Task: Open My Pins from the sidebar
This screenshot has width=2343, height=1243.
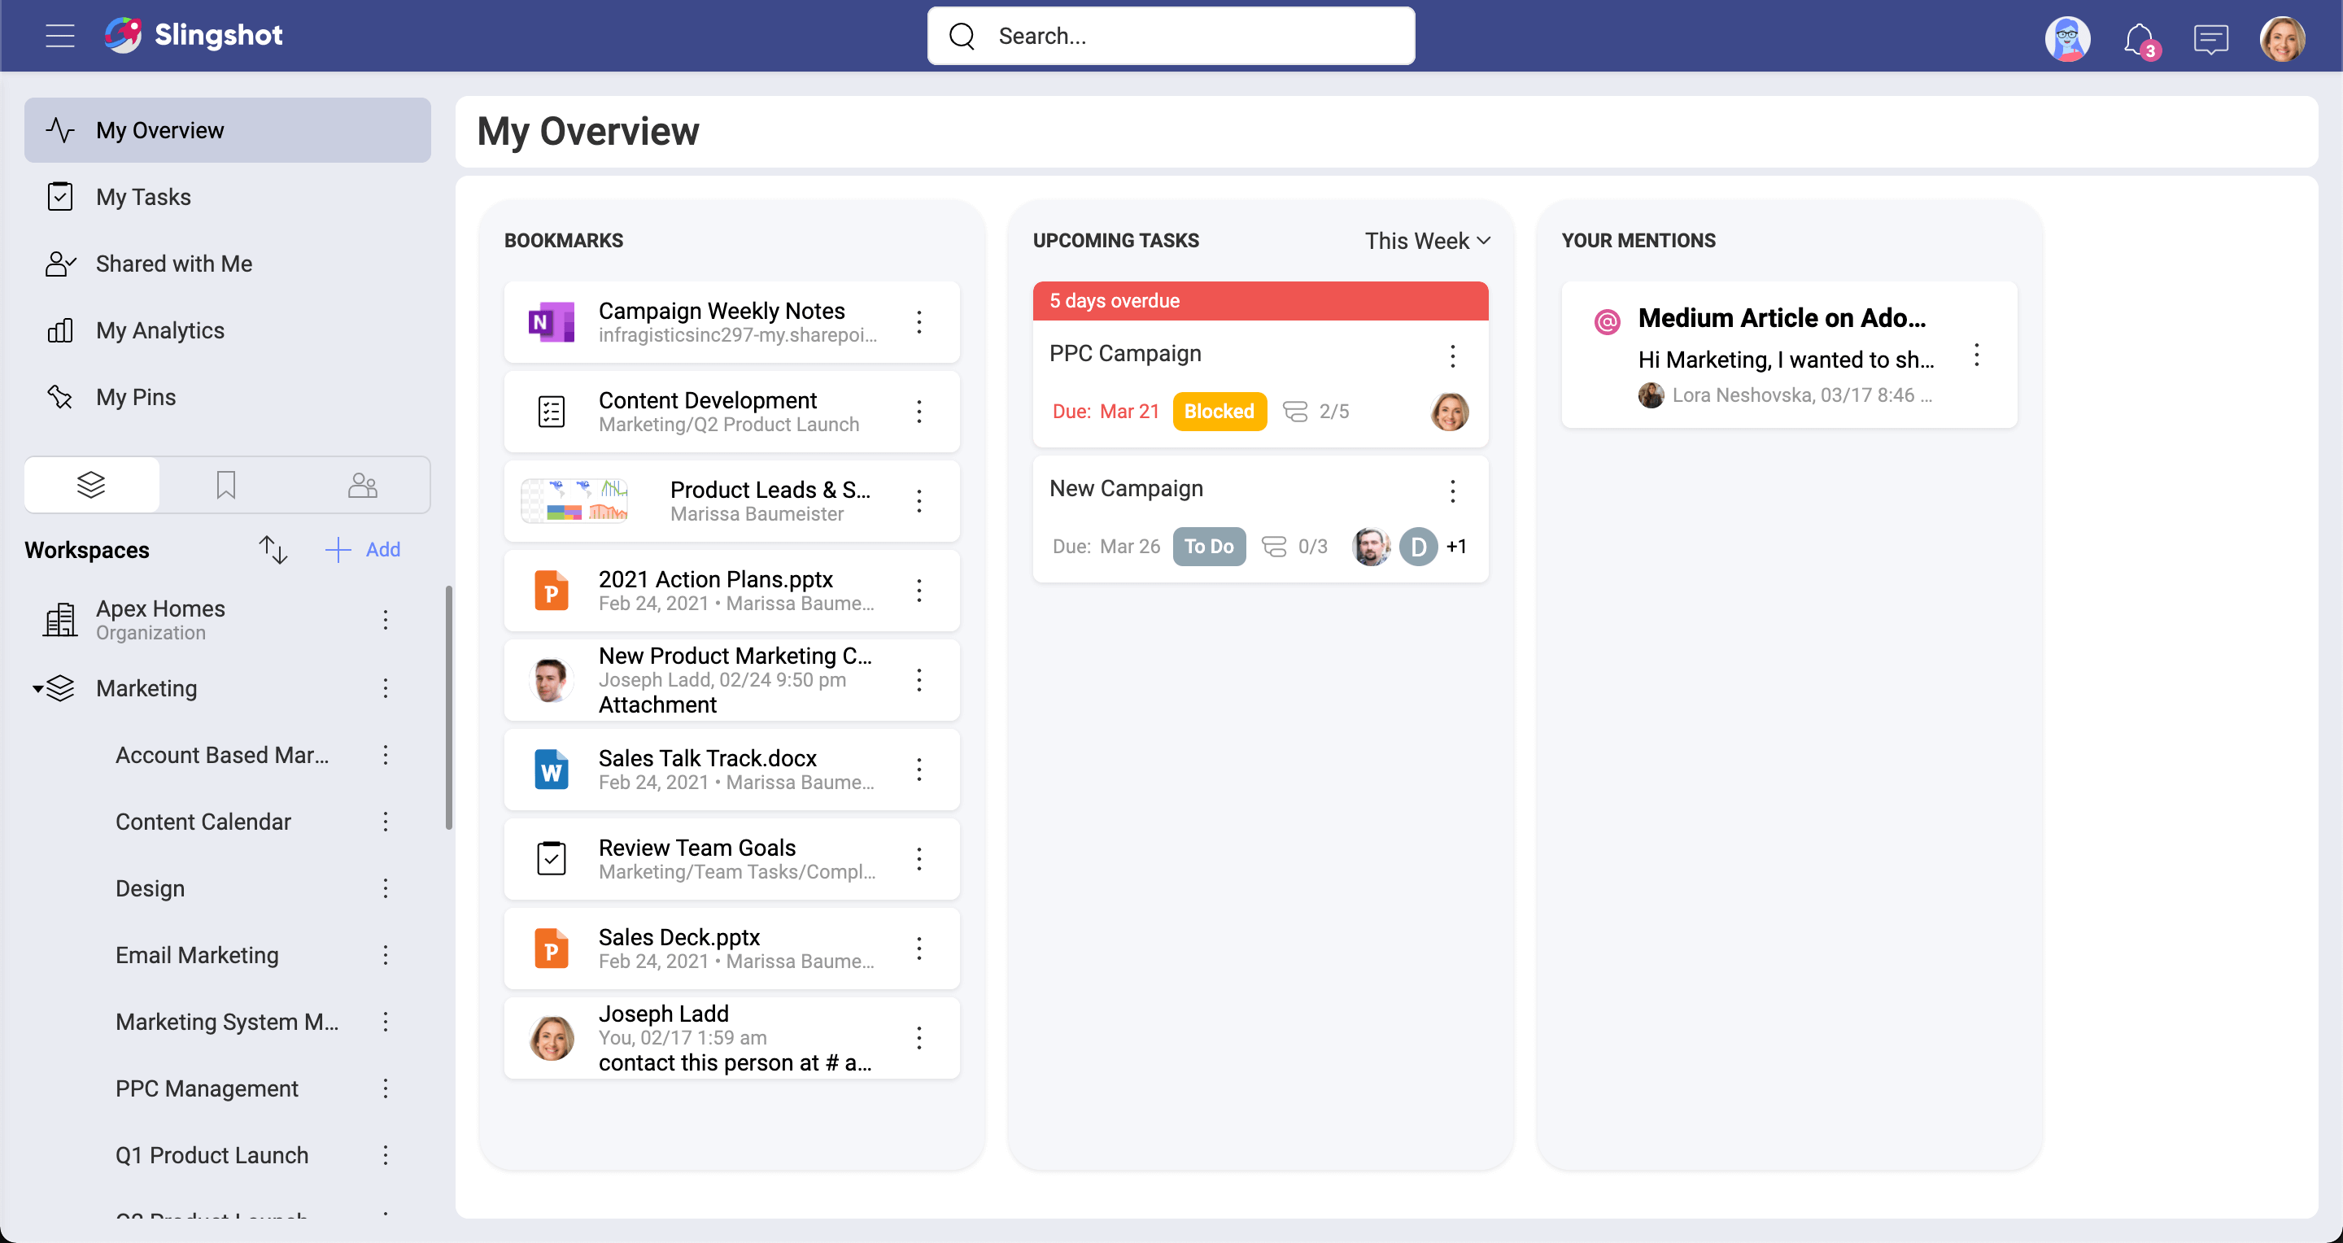Action: click(136, 396)
